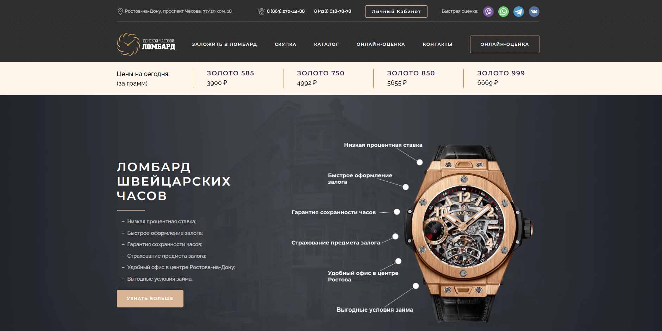Go to the Каталог menu section
Screen dimensions: 662x331
[x=326, y=44]
